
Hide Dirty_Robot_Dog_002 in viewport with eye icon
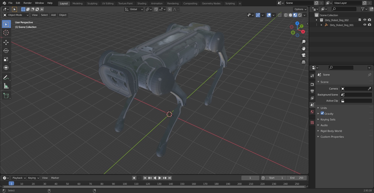click(x=365, y=20)
